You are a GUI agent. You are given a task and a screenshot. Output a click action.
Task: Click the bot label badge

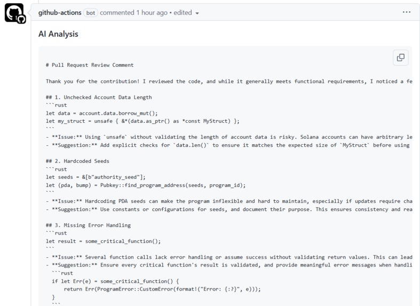point(91,13)
